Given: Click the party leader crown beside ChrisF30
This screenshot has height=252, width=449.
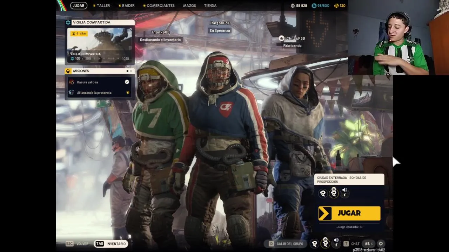Looking at the screenshot, I should (x=281, y=38).
